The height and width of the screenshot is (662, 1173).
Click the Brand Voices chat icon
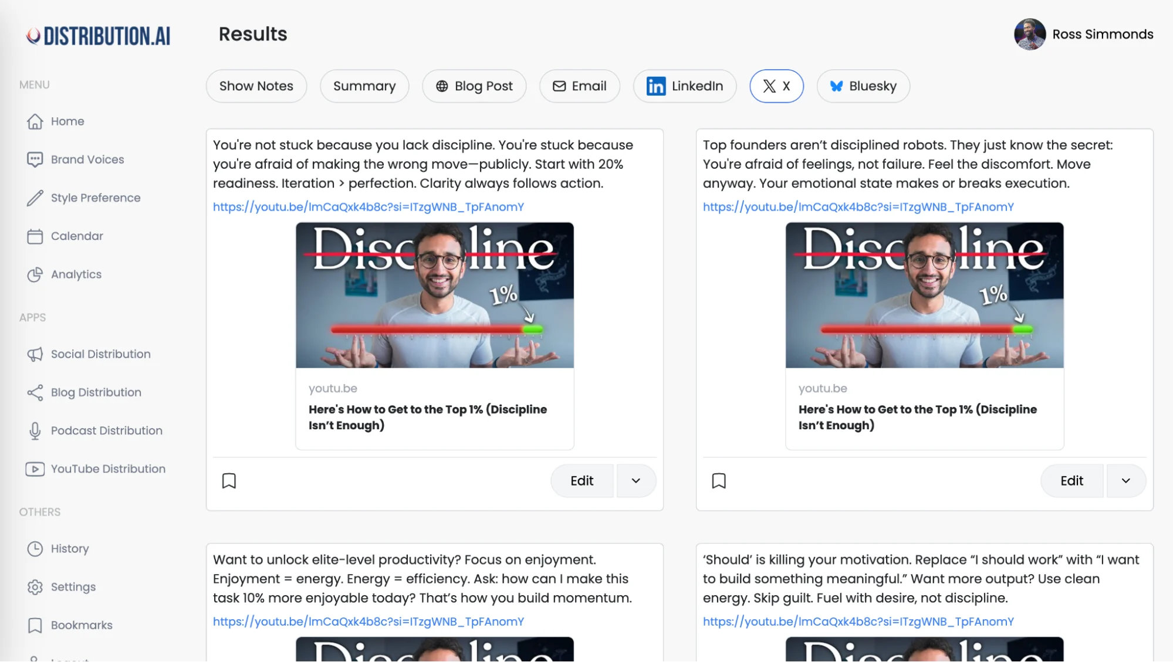click(35, 159)
